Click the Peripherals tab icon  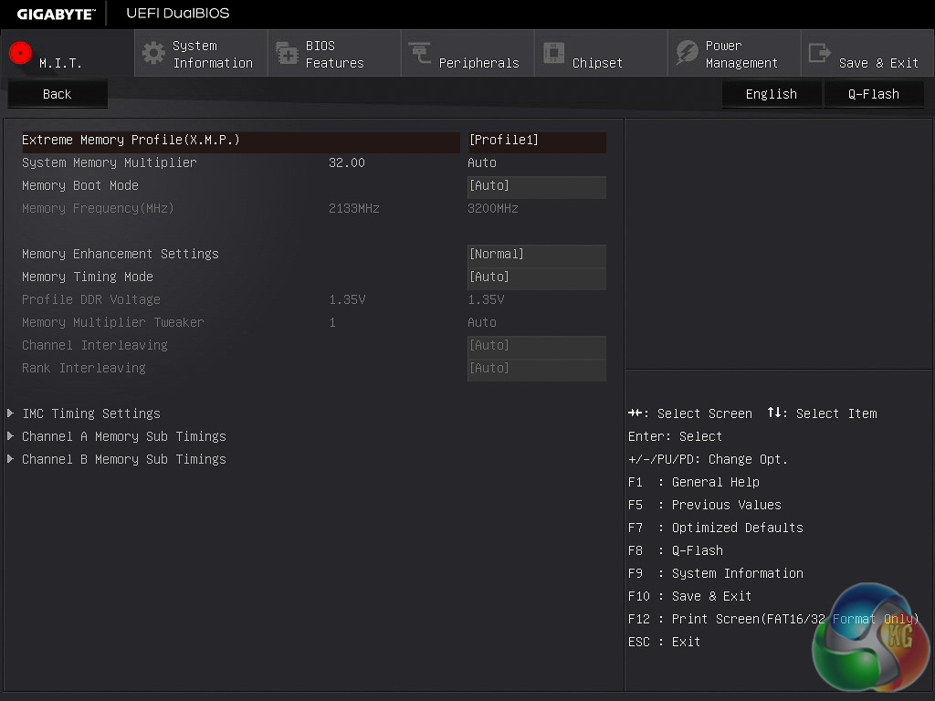(x=420, y=53)
